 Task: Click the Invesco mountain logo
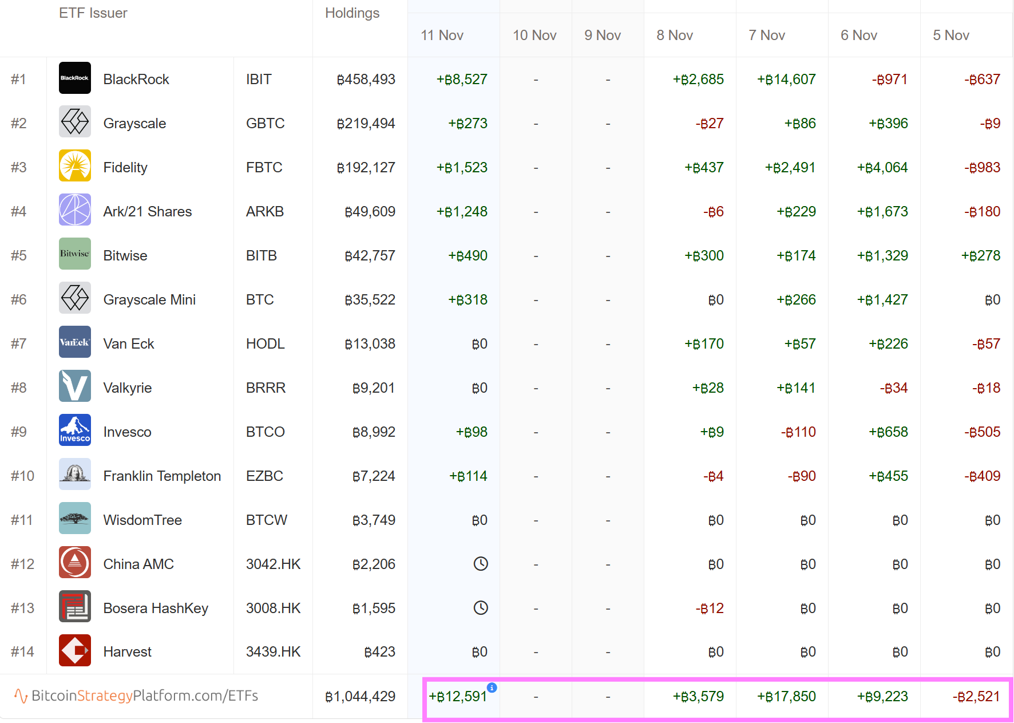coord(74,430)
